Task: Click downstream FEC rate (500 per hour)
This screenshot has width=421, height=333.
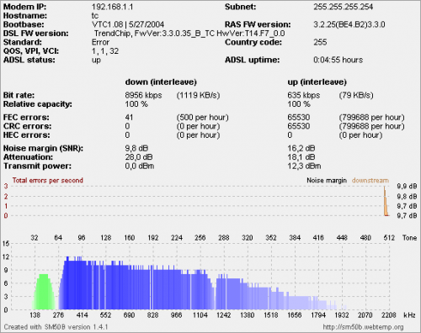Action: tap(202, 117)
